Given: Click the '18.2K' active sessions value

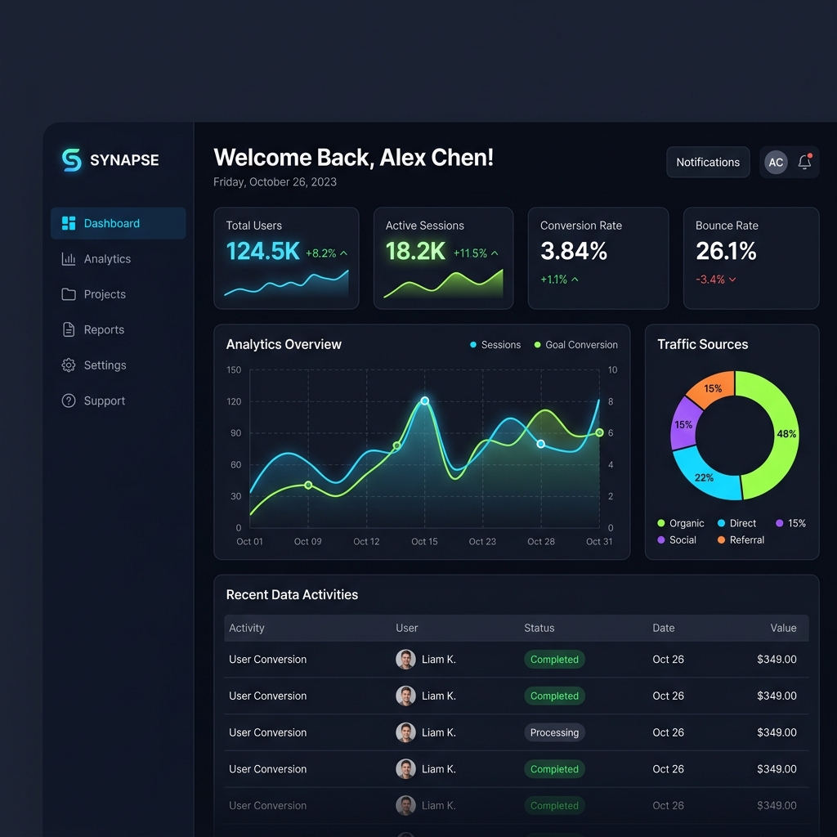Looking at the screenshot, I should (x=415, y=251).
